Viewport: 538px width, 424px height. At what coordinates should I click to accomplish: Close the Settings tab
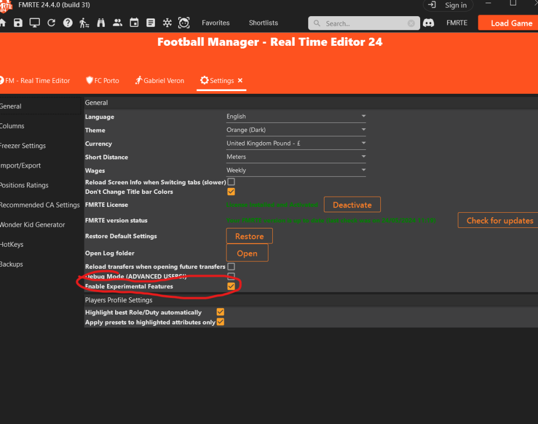click(240, 80)
